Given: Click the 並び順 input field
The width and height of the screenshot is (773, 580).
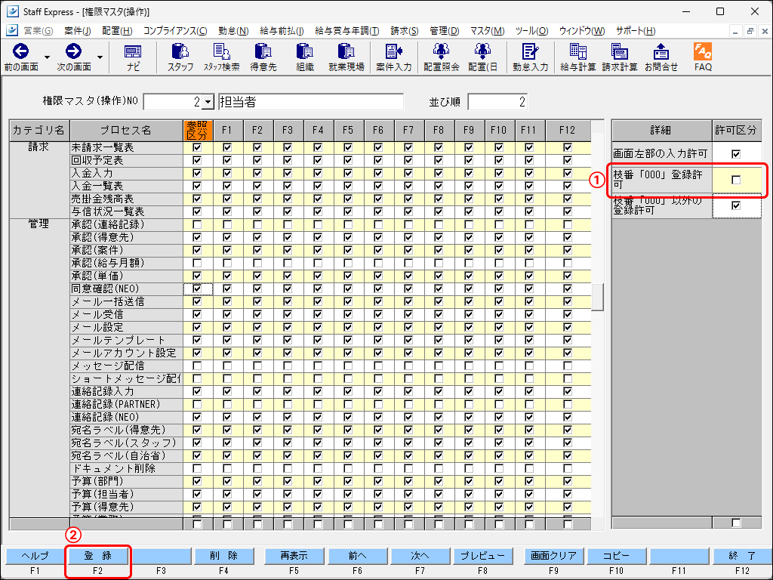Looking at the screenshot, I should click(x=497, y=102).
